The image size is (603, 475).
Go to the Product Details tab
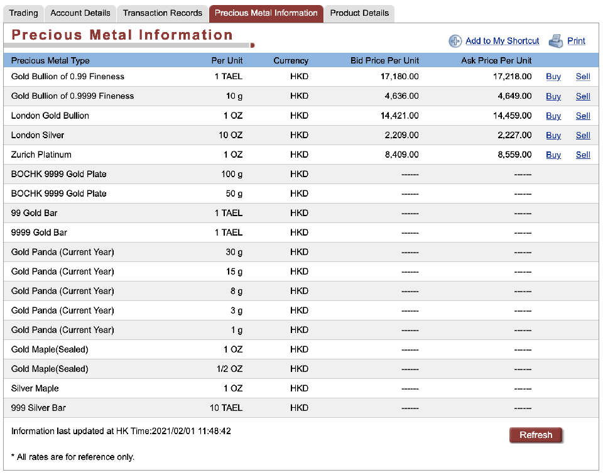click(359, 13)
